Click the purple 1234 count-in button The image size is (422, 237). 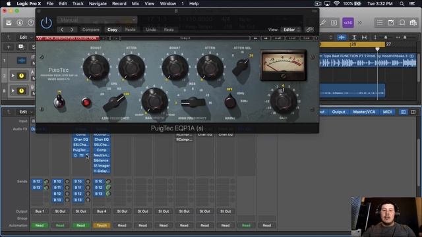click(x=347, y=23)
